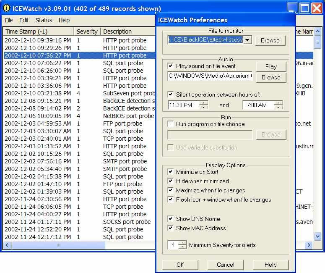Click the list scroll-down arrow
The width and height of the screenshot is (325, 273).
[317, 236]
